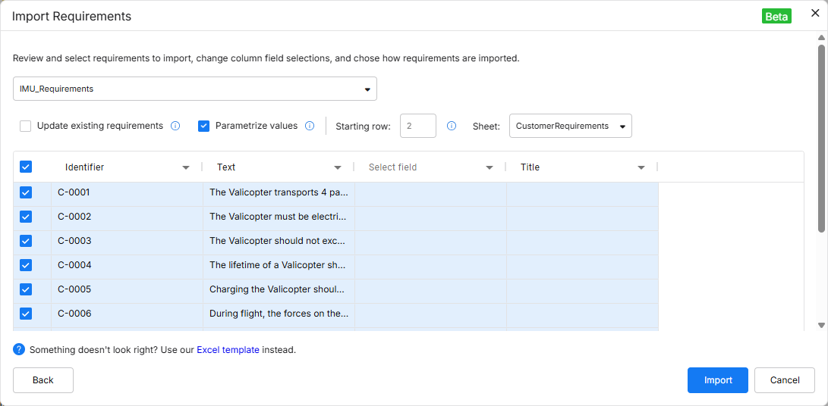Open the IMU_Requirements file dropdown
Screen dimensions: 828x406
coord(195,89)
